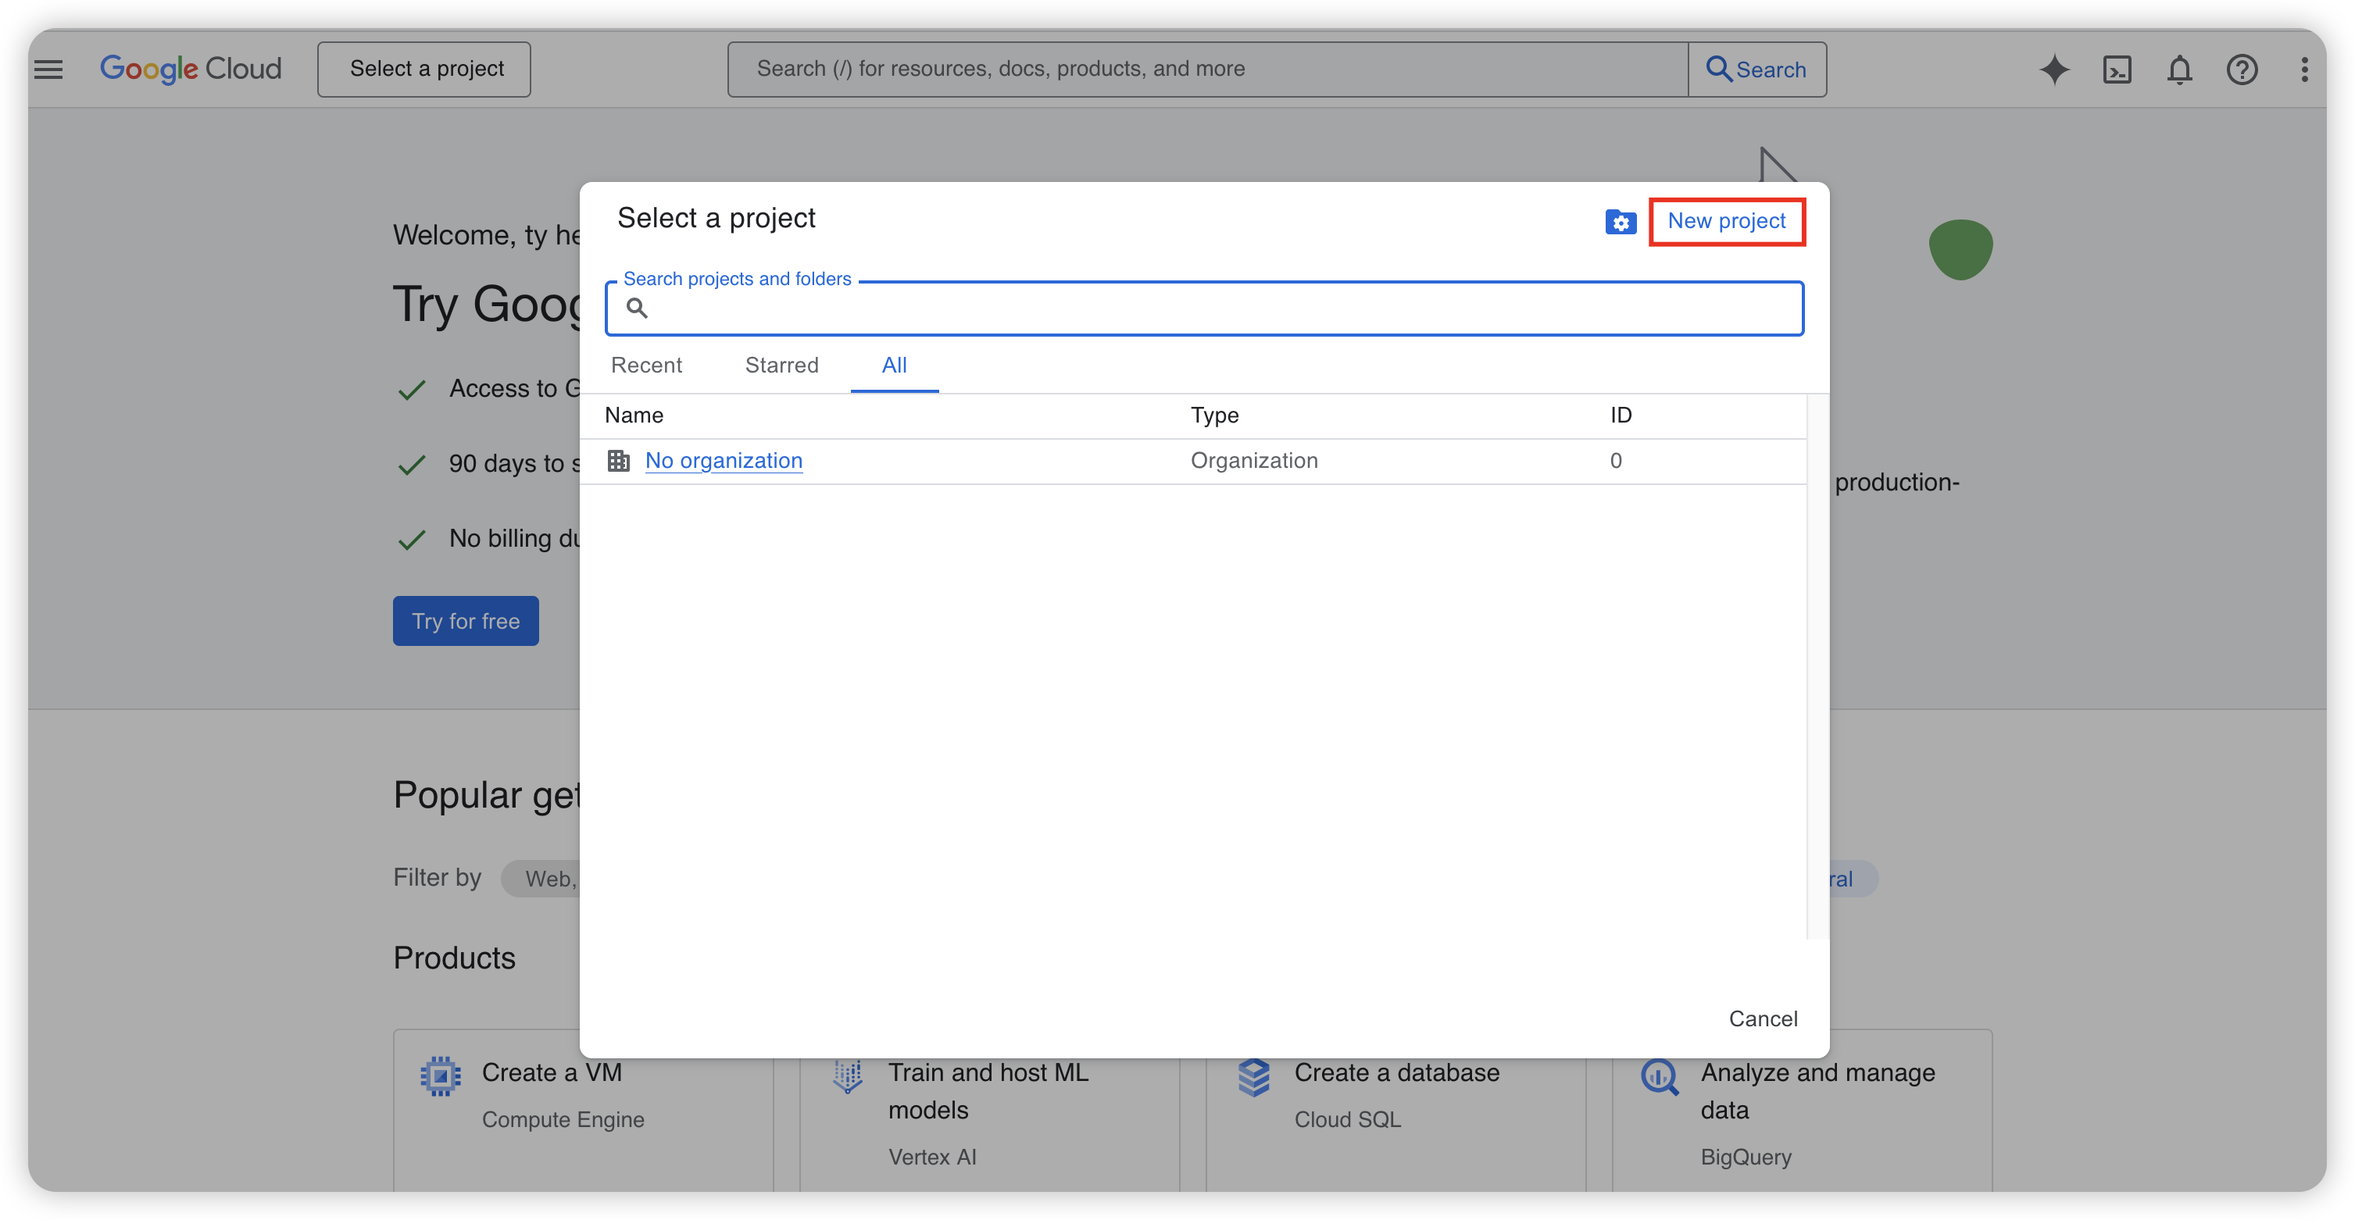
Task: Open the notifications bell
Action: pos(2179,70)
